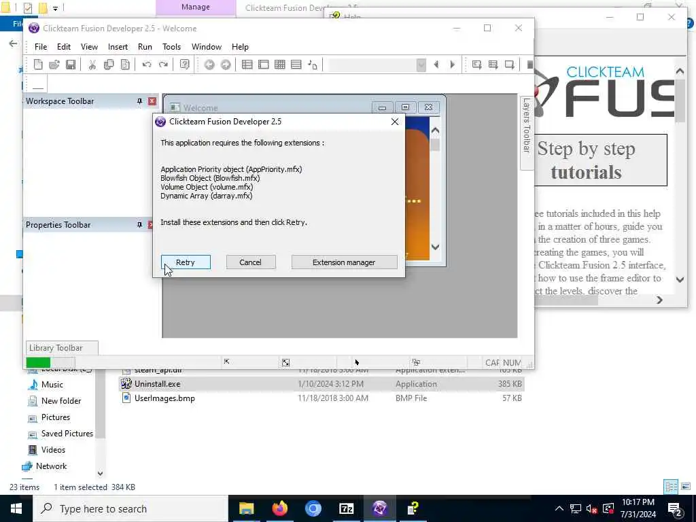This screenshot has width=696, height=522.
Task: Click the Open file icon in the toolbar
Action: pos(54,65)
